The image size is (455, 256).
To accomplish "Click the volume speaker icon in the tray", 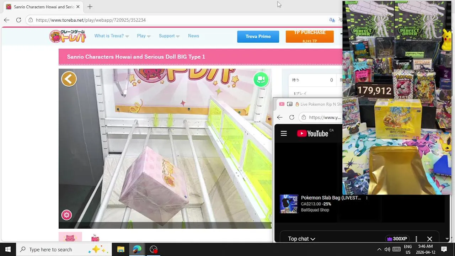I will click(x=387, y=249).
